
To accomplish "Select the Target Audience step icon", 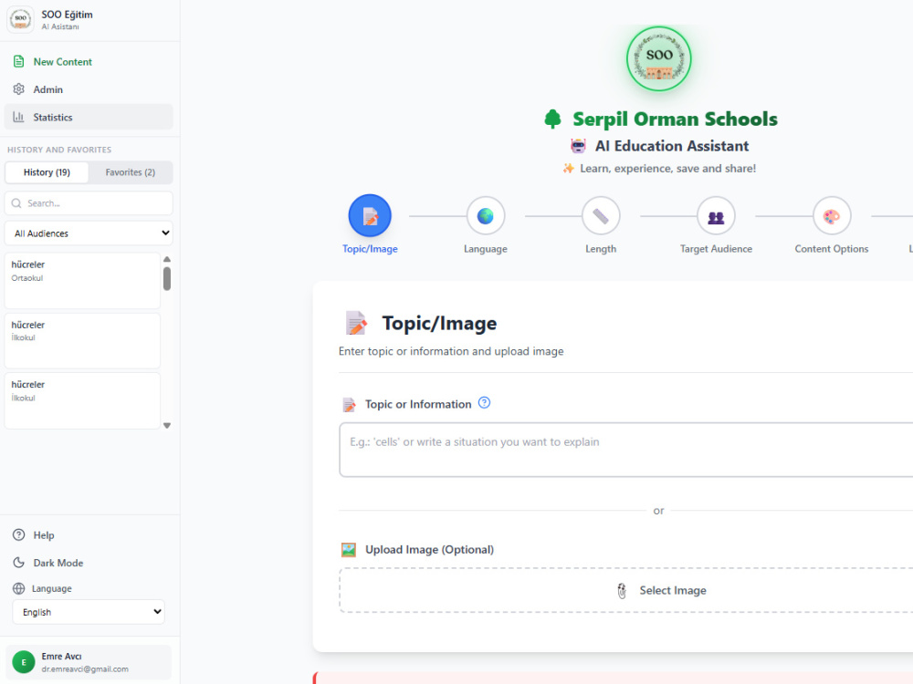I will coord(716,216).
